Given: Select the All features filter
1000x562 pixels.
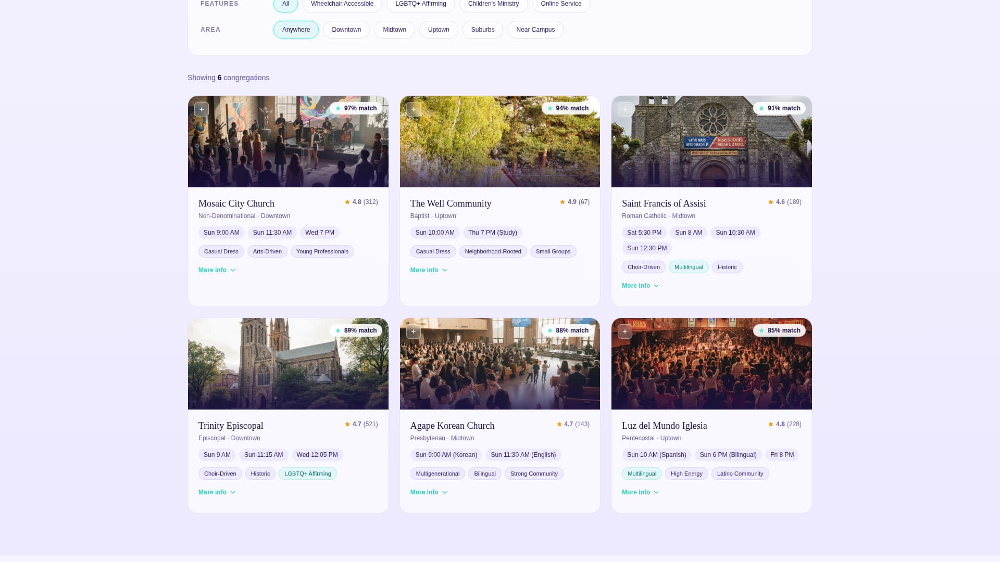Looking at the screenshot, I should (x=285, y=4).
